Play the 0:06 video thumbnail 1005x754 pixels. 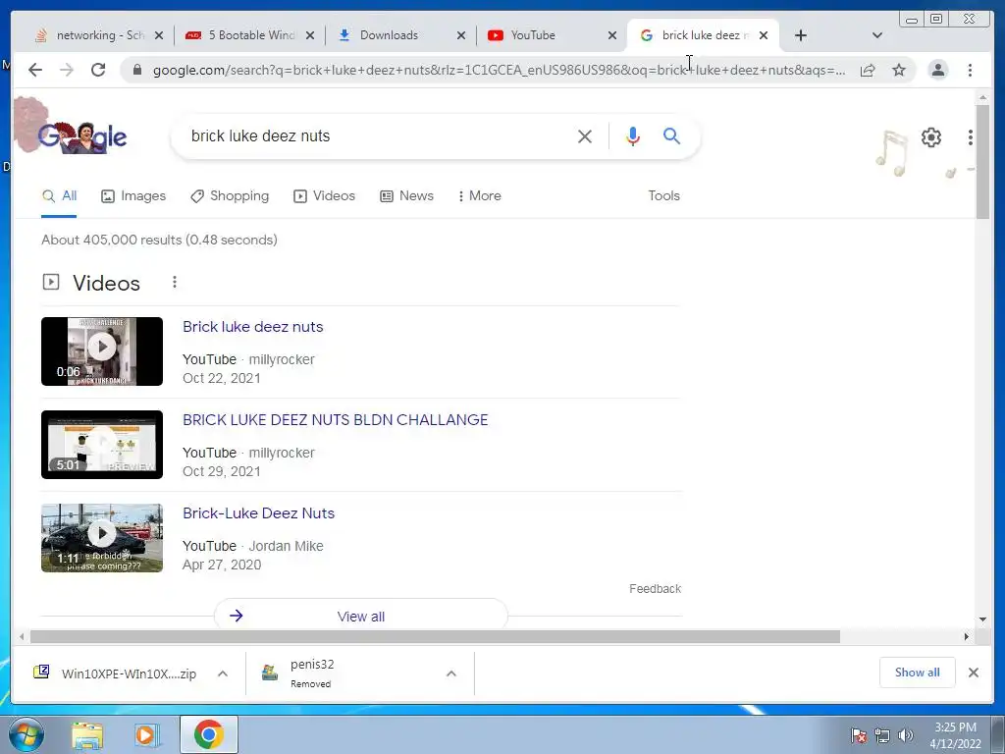[x=102, y=351]
